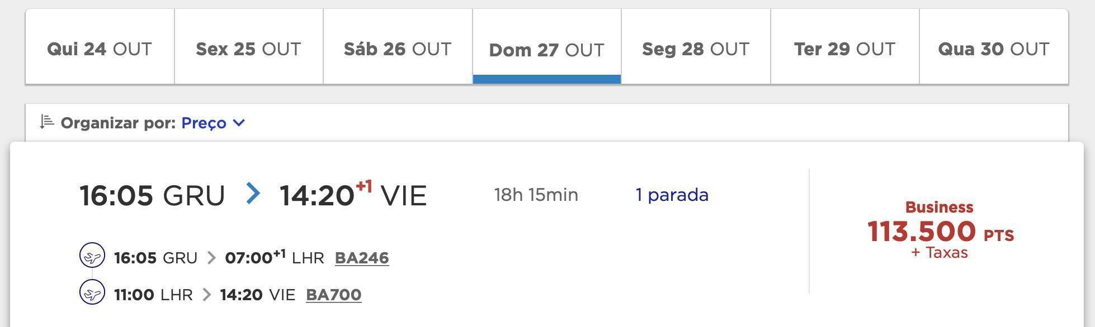This screenshot has width=1095, height=327.
Task: Click the blue arrow between GRU and VIE
Action: tap(253, 194)
